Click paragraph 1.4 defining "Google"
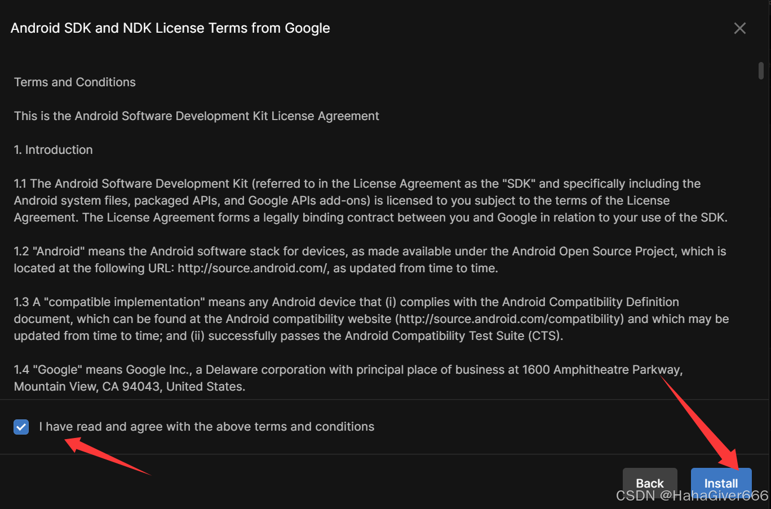Screen dimensions: 771x509 point(348,378)
